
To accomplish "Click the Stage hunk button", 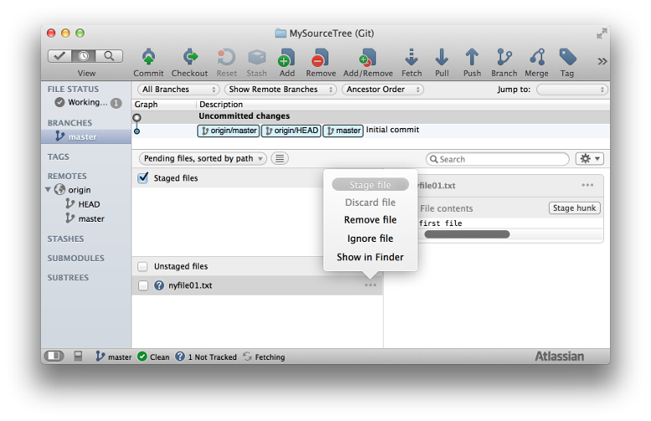I will coord(574,208).
